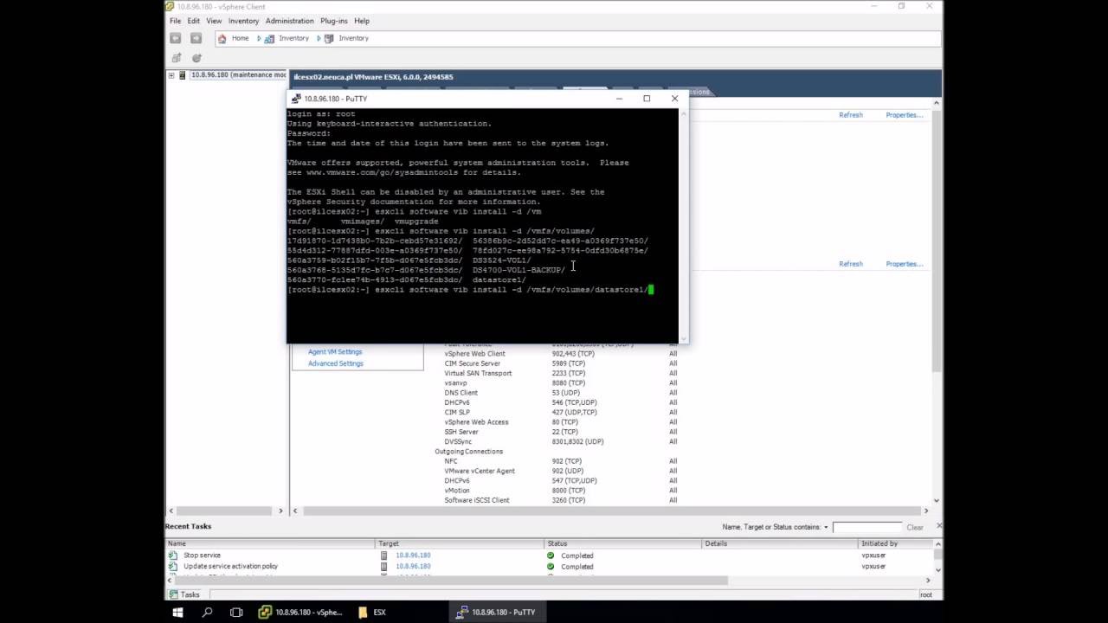Screen dimensions: 1108x623
Task: Open the View menu
Action: [x=214, y=21]
